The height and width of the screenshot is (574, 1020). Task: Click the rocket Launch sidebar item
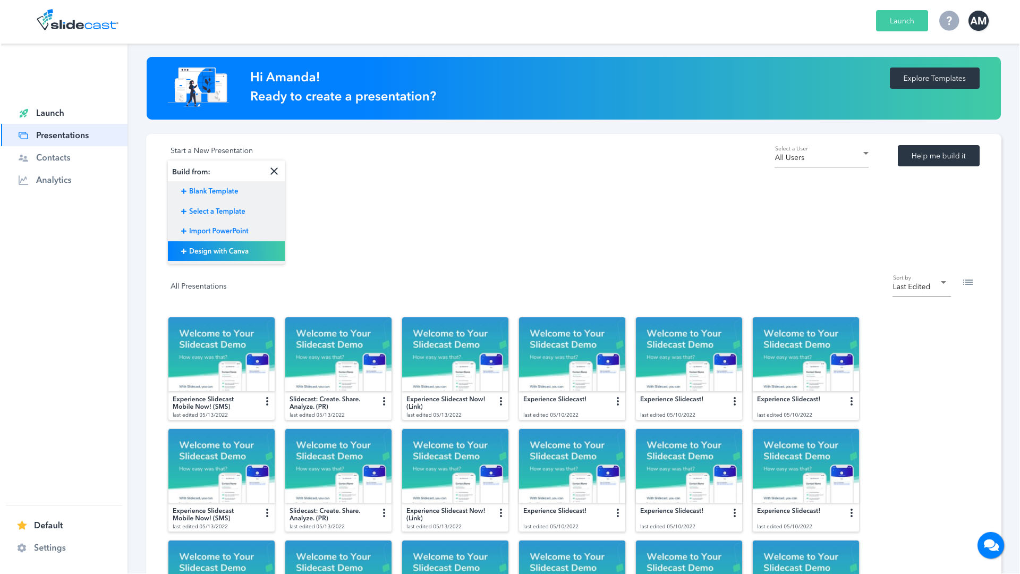coord(50,113)
